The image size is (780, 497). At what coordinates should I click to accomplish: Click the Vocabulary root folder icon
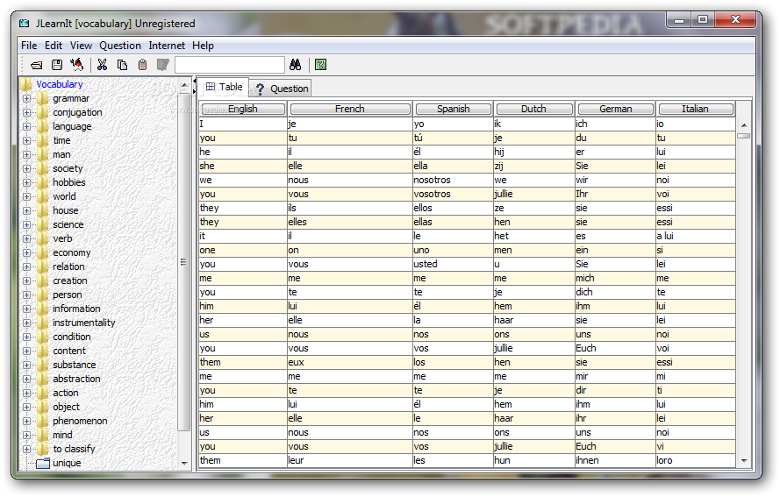point(25,84)
